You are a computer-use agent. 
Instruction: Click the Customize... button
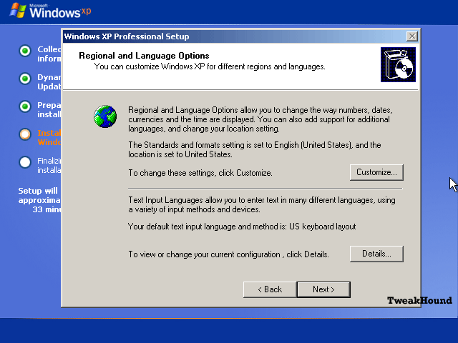pyautogui.click(x=376, y=172)
